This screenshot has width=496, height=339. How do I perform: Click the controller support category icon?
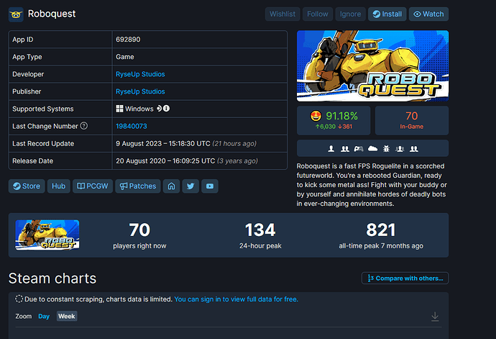pos(359,148)
